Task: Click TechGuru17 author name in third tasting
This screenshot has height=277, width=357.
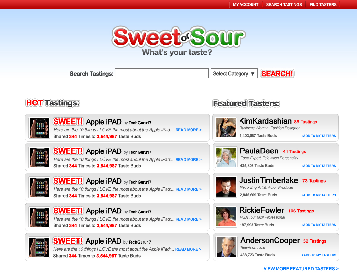Action: click(x=140, y=182)
